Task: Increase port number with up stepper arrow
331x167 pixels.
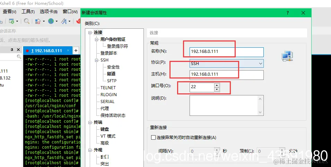Action: point(217,85)
